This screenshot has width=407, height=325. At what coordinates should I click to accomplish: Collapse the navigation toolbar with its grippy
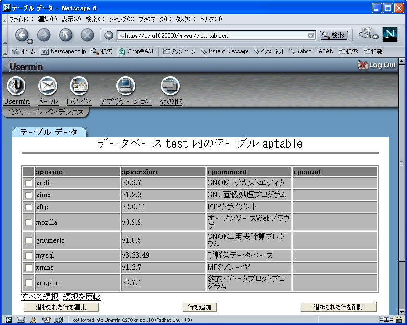pyautogui.click(x=4, y=35)
